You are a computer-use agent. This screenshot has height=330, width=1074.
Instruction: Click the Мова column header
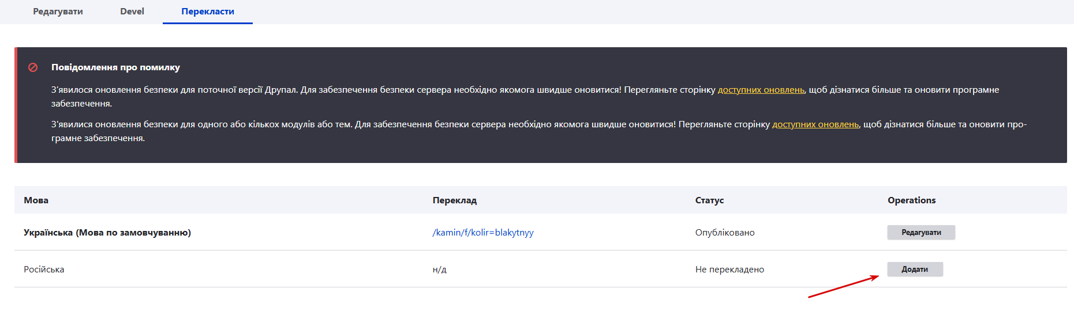coord(36,200)
